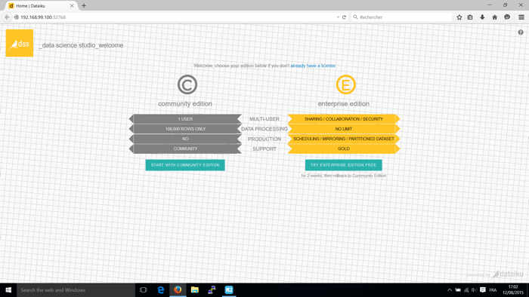
Task: Reload the page with refresh icon
Action: pos(344,17)
